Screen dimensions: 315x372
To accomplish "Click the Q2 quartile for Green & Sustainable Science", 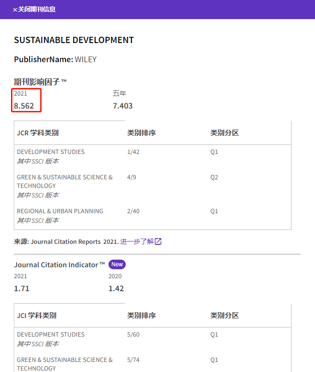I will [214, 177].
